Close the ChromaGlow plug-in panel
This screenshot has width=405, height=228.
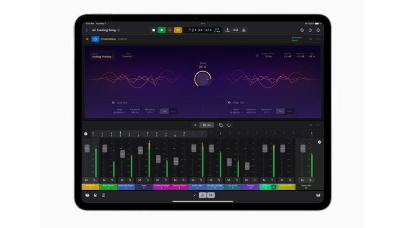(x=87, y=39)
